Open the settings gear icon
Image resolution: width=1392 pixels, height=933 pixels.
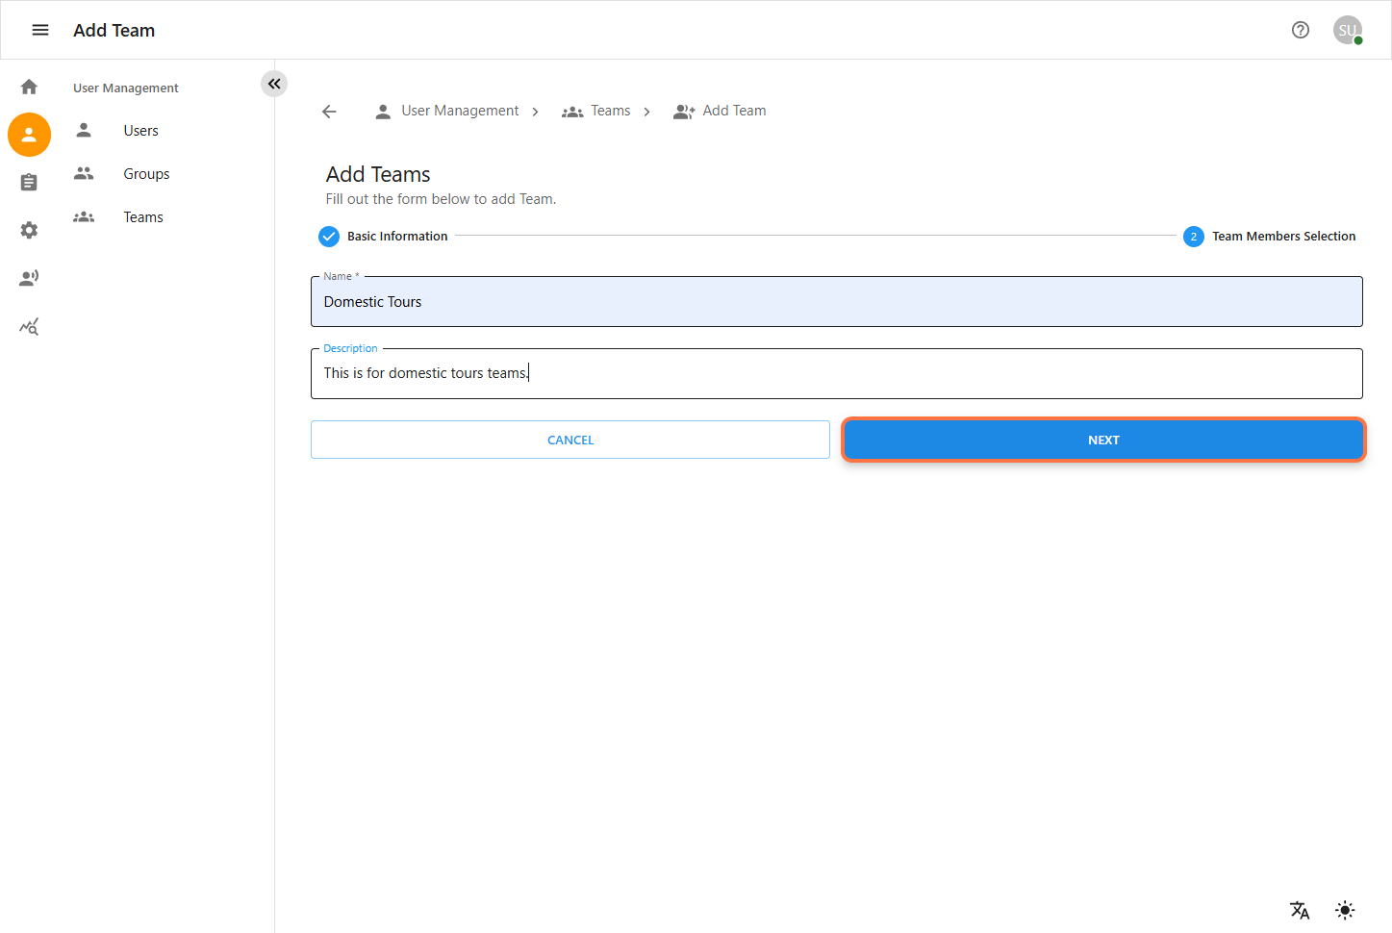[x=29, y=231]
